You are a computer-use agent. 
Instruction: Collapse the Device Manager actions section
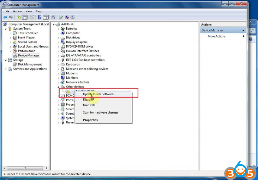pyautogui.click(x=243, y=30)
